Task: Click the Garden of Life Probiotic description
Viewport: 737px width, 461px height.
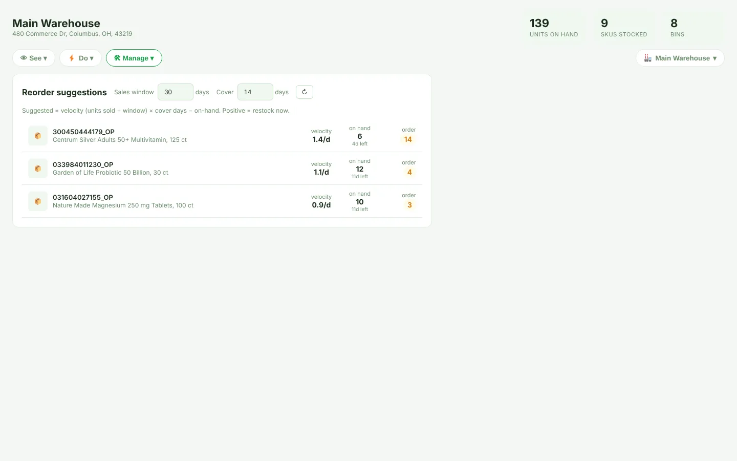Action: click(111, 173)
